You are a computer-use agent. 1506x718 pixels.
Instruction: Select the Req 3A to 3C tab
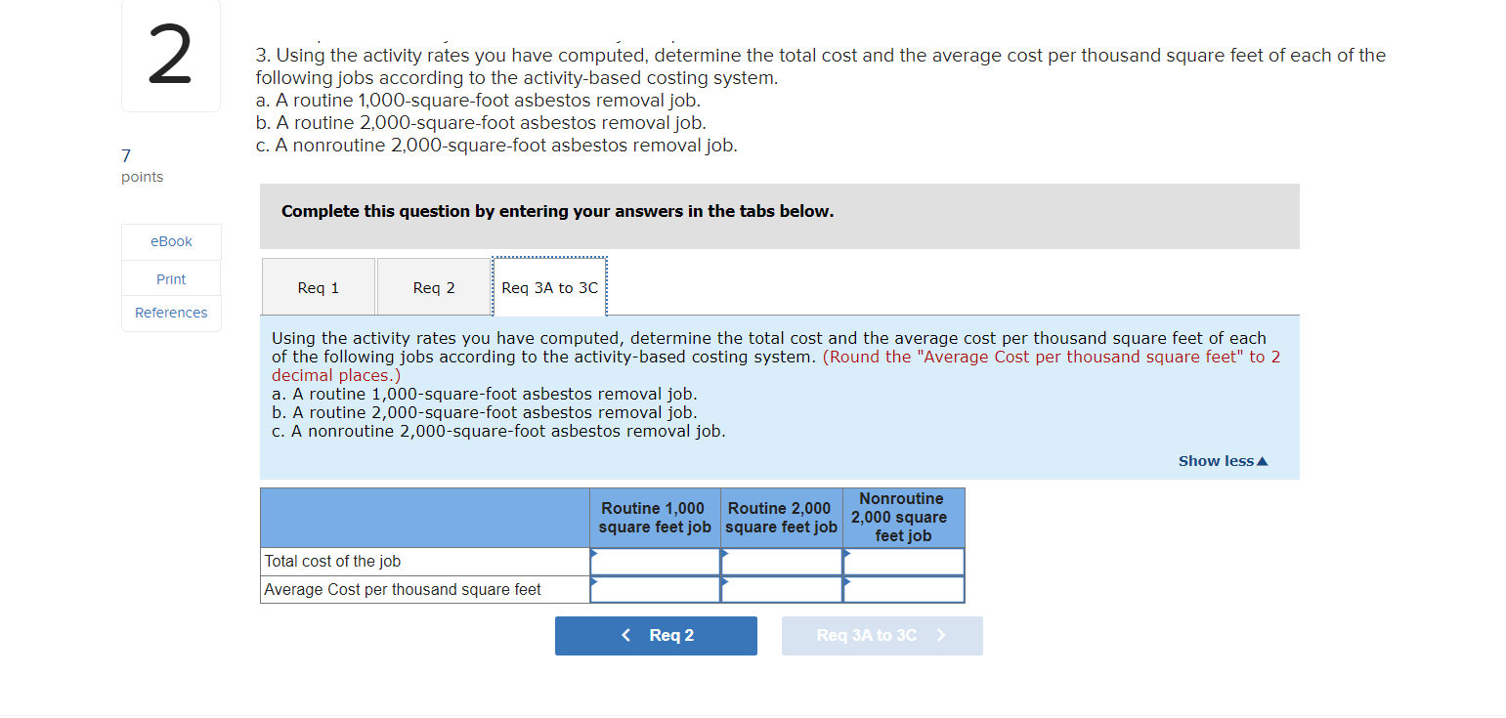coord(548,286)
